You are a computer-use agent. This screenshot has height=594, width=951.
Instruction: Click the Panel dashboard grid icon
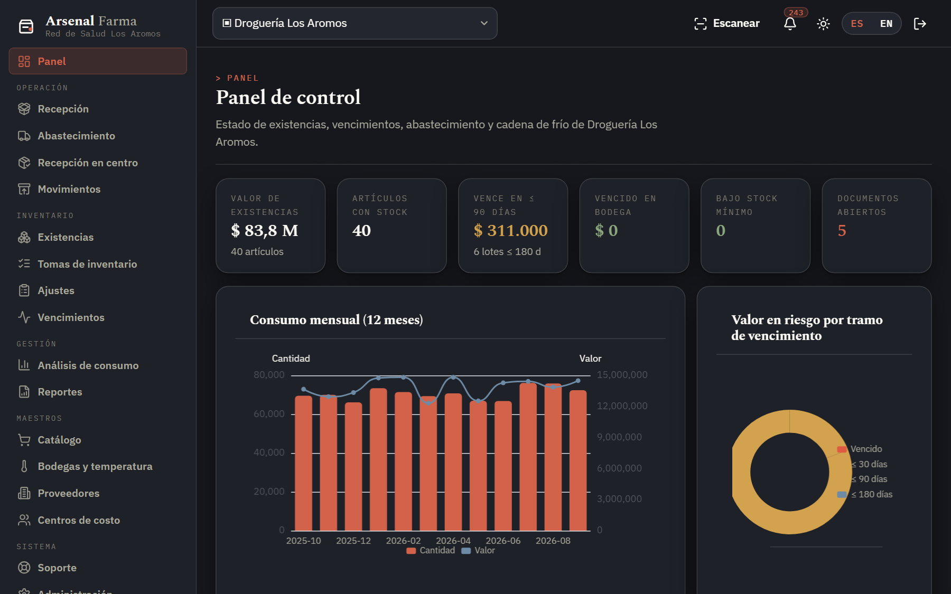pos(24,61)
